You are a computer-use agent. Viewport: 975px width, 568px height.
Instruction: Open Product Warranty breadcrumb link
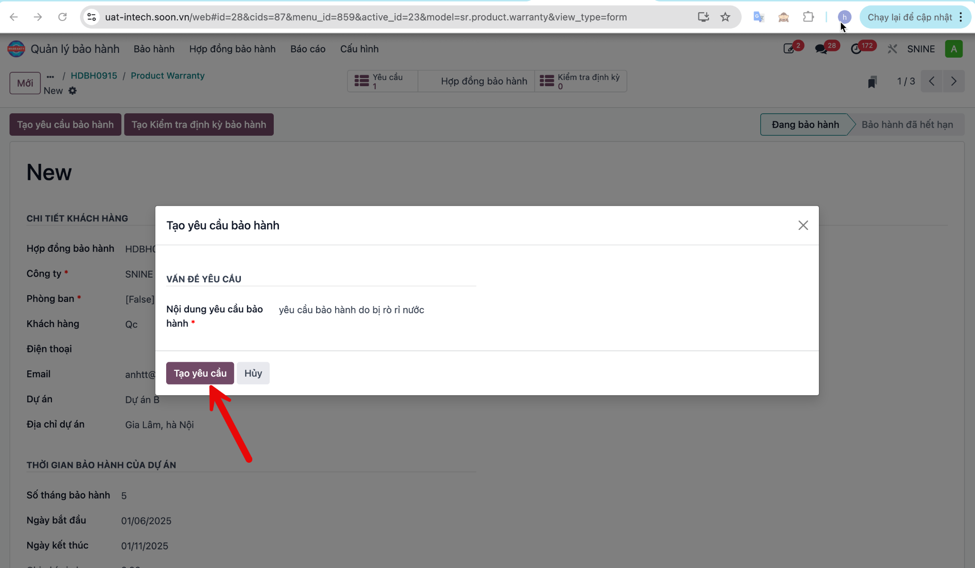(x=168, y=76)
